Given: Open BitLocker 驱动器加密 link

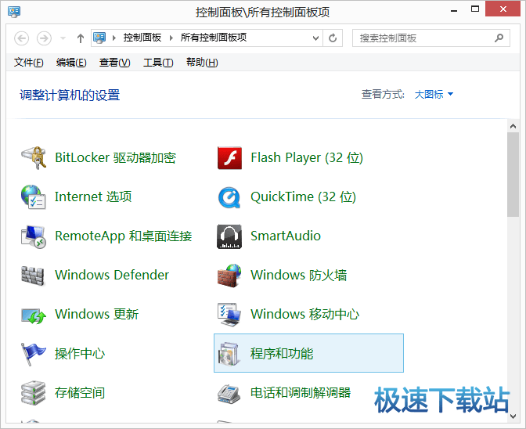Looking at the screenshot, I should pyautogui.click(x=115, y=157).
